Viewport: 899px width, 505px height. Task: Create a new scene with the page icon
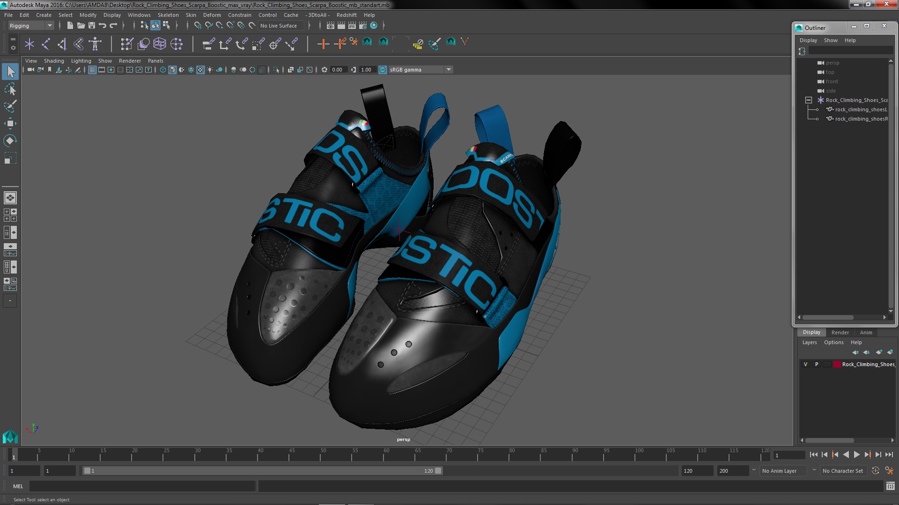point(70,26)
